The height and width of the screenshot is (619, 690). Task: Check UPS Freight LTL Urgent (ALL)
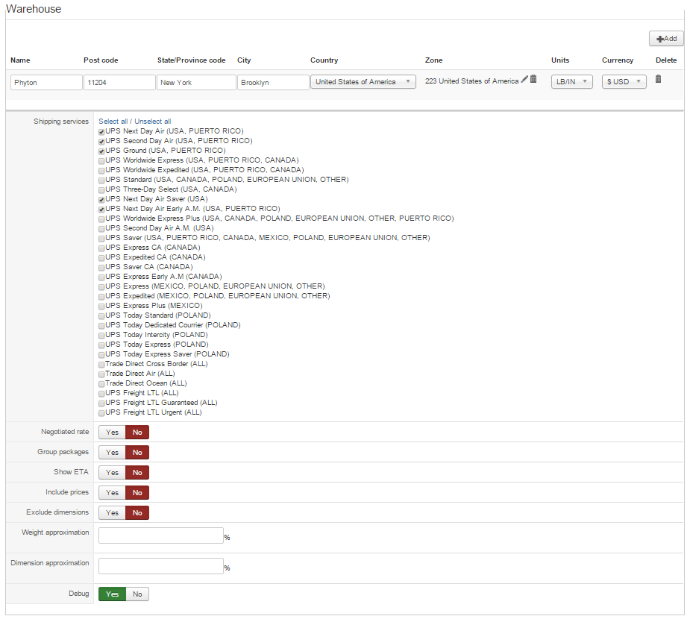[x=101, y=412]
